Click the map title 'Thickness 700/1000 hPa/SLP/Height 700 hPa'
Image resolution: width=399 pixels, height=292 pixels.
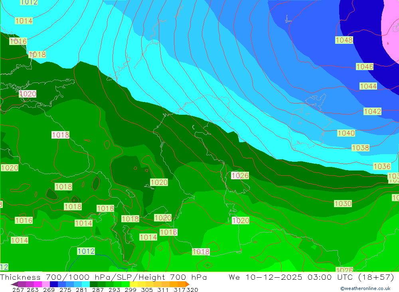tap(103, 277)
